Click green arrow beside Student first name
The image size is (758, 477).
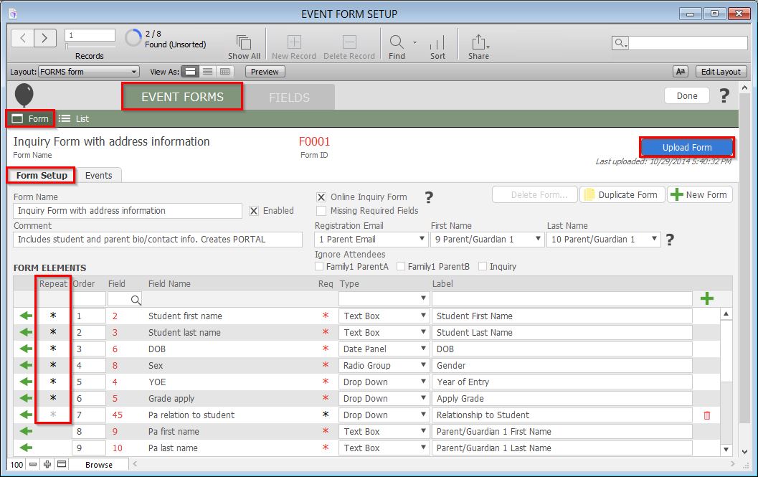click(27, 316)
